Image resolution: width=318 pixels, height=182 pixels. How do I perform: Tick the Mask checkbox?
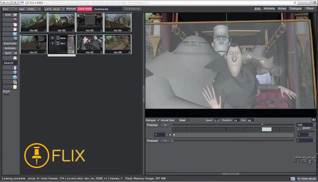coord(188,120)
